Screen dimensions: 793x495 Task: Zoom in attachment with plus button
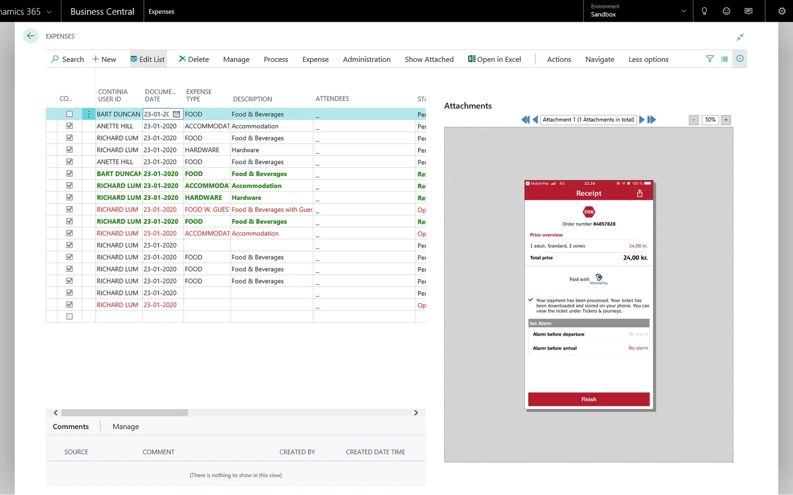[726, 120]
